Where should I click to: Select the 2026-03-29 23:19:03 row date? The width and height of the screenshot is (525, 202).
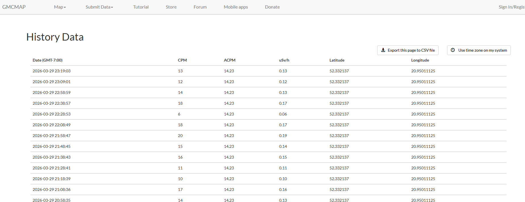(51, 71)
